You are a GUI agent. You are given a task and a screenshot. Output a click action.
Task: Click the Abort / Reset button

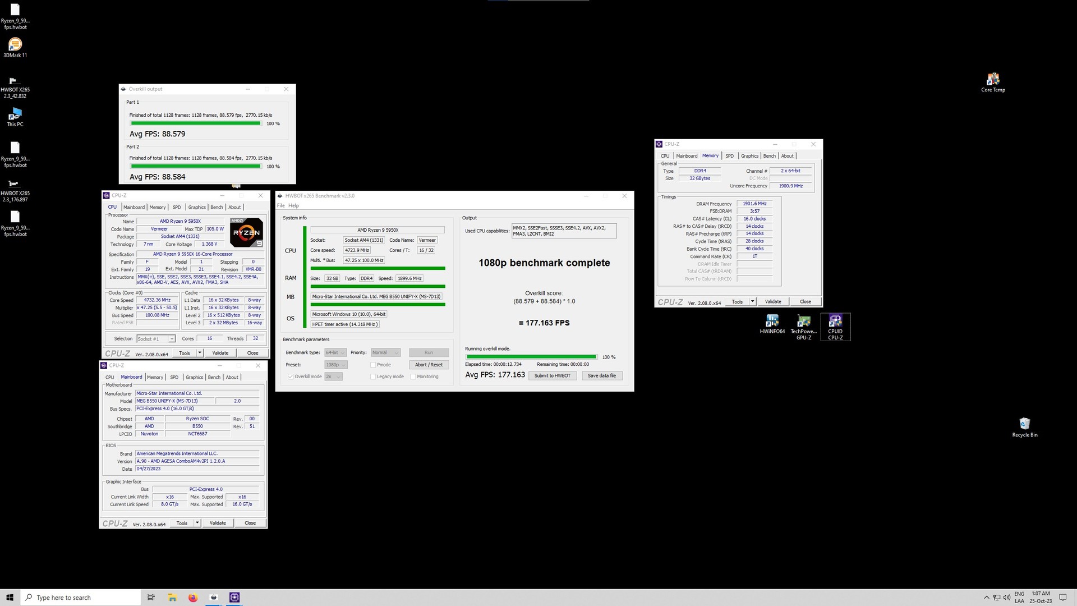429,365
